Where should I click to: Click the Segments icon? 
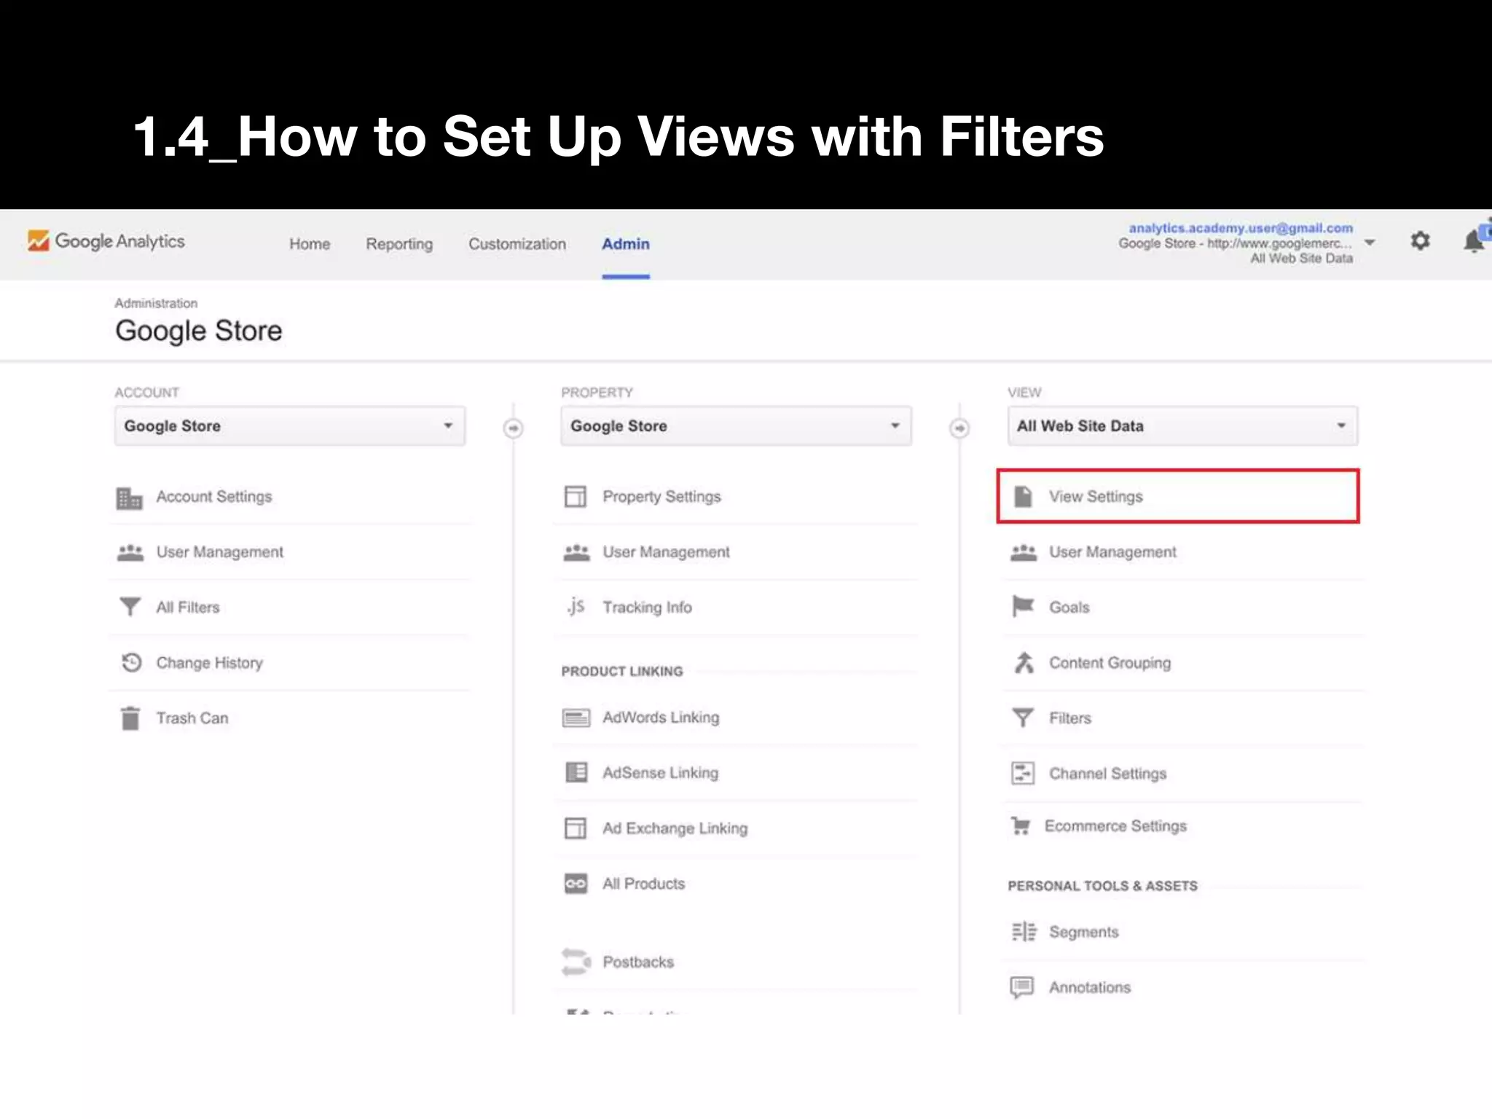pos(1024,932)
